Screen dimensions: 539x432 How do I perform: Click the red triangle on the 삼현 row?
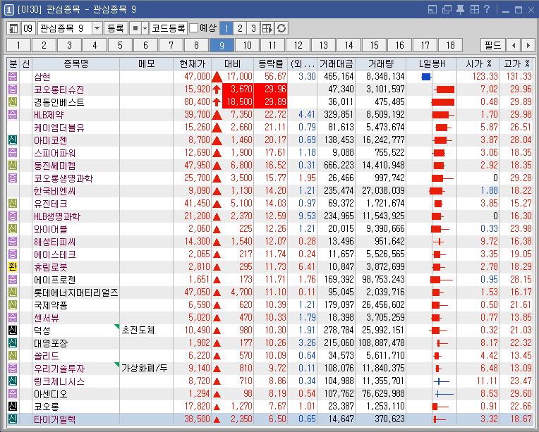click(x=217, y=77)
